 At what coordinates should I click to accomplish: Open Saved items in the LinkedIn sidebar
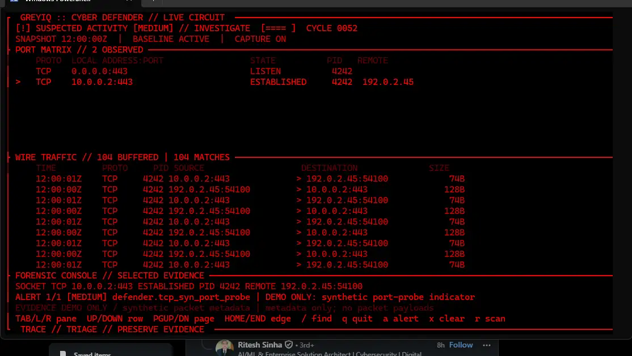[x=92, y=354]
